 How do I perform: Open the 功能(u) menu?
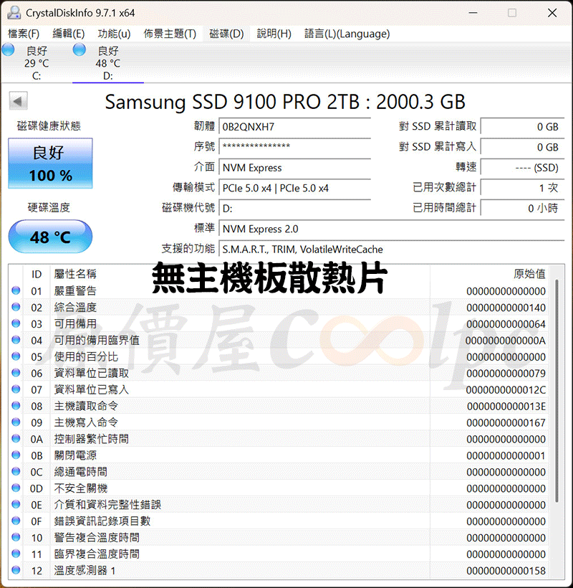114,34
